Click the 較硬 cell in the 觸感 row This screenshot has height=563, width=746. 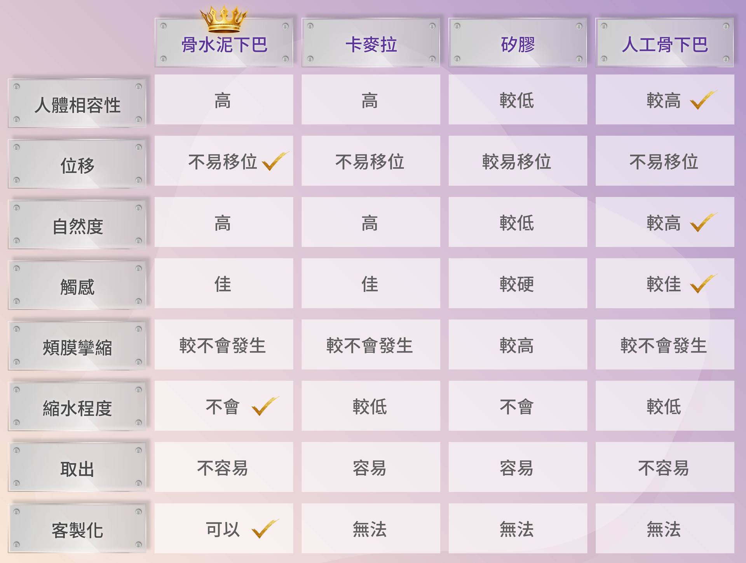point(518,284)
